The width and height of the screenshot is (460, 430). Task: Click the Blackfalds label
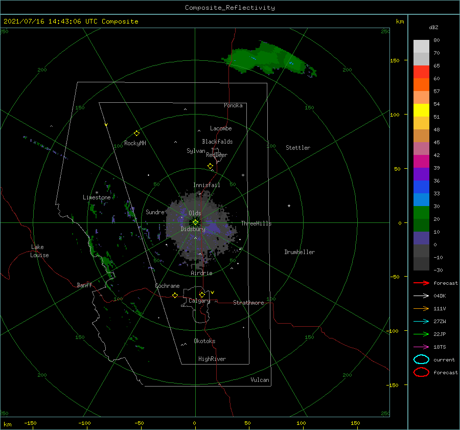point(217,142)
